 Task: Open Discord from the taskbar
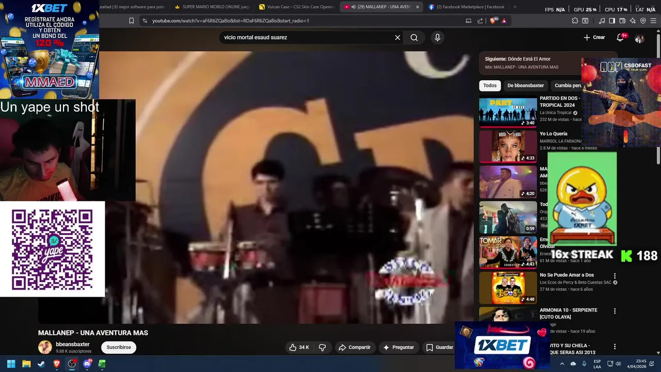[87, 364]
